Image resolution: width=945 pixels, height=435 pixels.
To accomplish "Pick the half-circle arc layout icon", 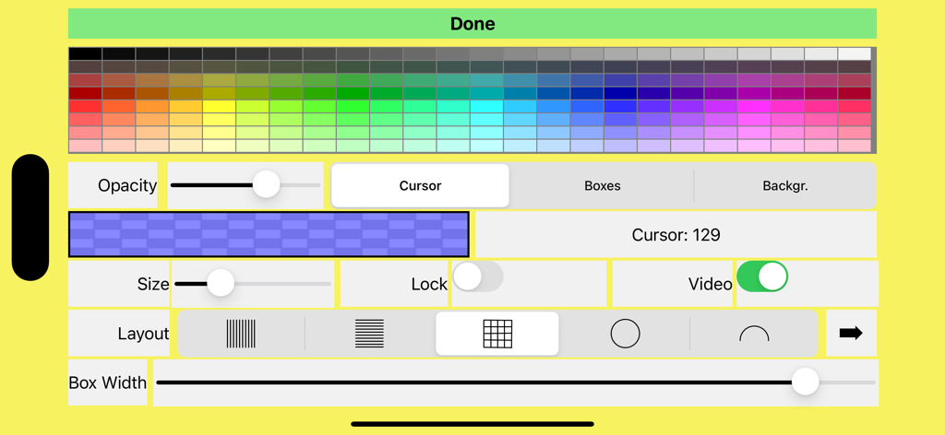I will point(754,334).
